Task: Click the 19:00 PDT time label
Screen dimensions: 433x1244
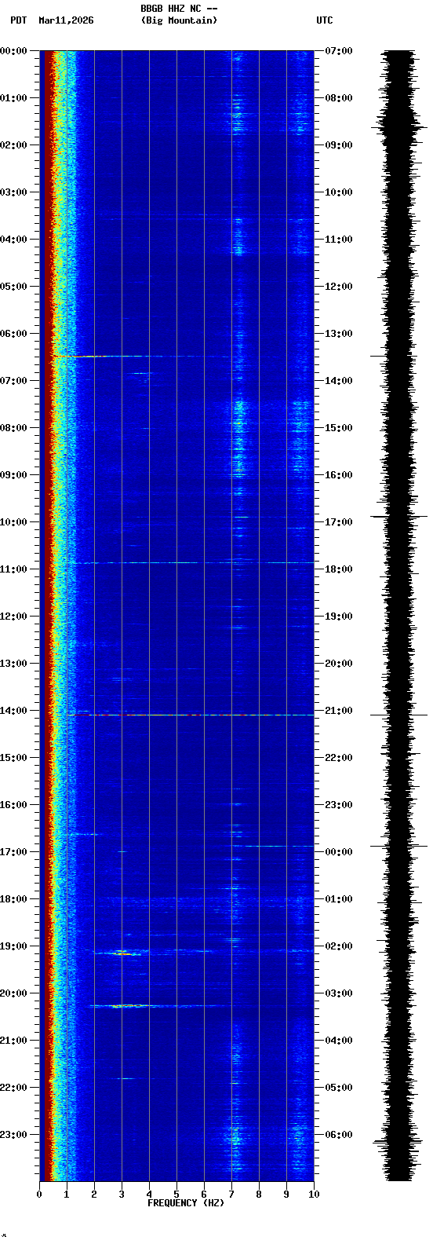Action: click(x=13, y=946)
